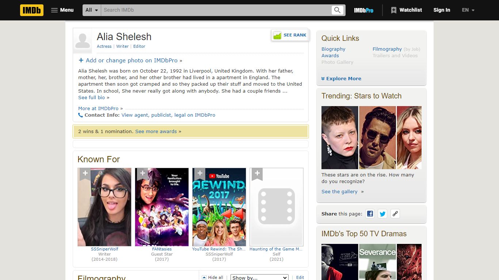This screenshot has height=280, width=499.
Task: Click the phone icon beside Contact Info
Action: coord(80,115)
